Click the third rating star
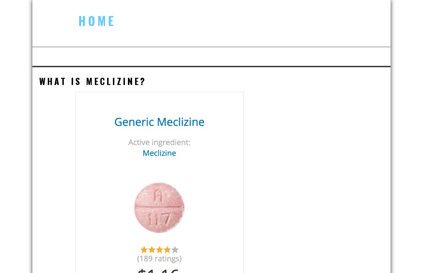This screenshot has height=273, width=423. pos(159,249)
